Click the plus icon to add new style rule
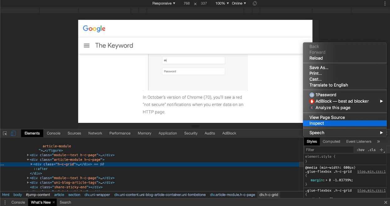Viewport: 390px width, 206px height. [382, 150]
